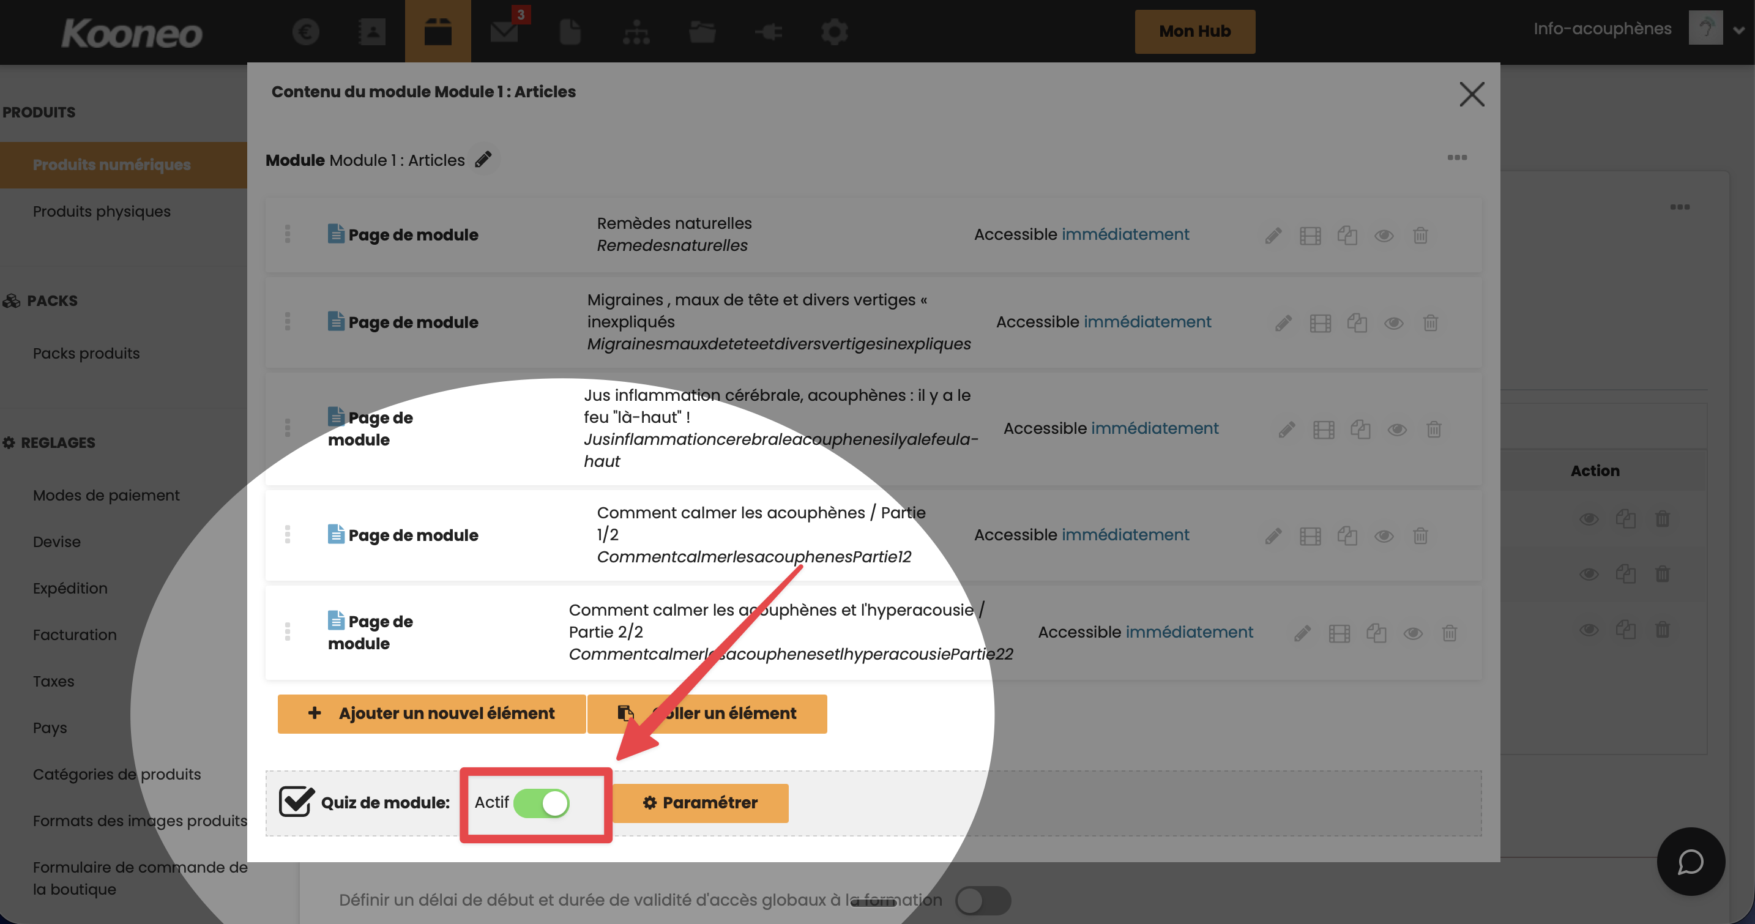Click Ajouter un nouvel élément button

tap(431, 713)
